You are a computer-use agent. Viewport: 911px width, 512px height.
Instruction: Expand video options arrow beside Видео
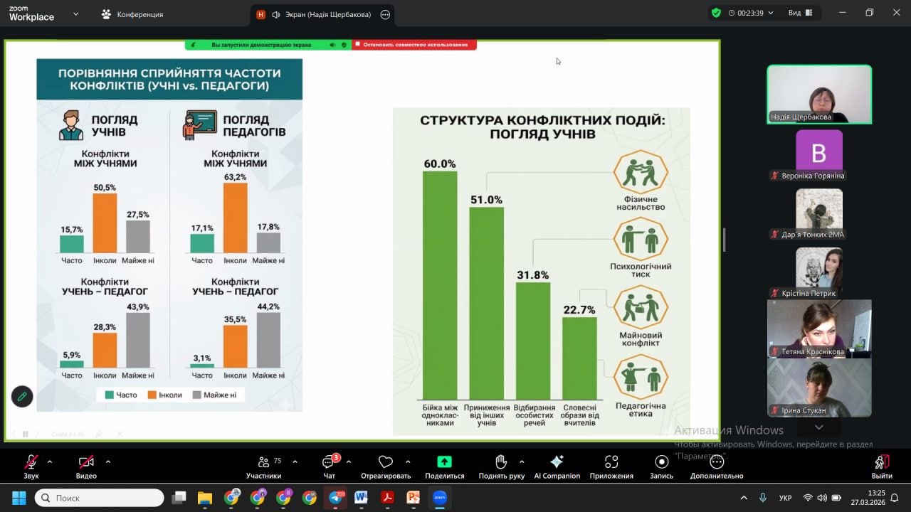[x=108, y=462]
